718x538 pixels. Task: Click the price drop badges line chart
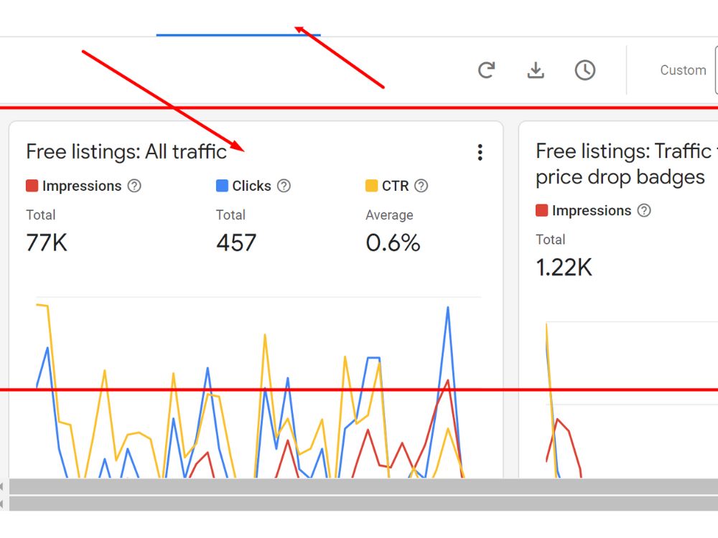tap(631, 400)
